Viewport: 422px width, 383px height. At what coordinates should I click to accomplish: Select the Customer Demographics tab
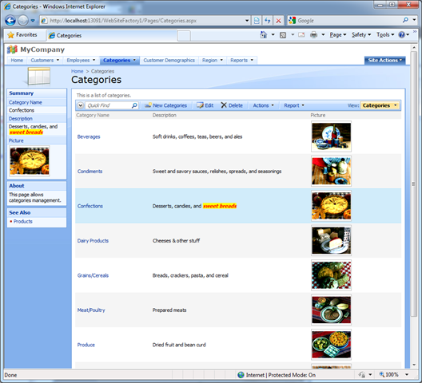pyautogui.click(x=169, y=60)
